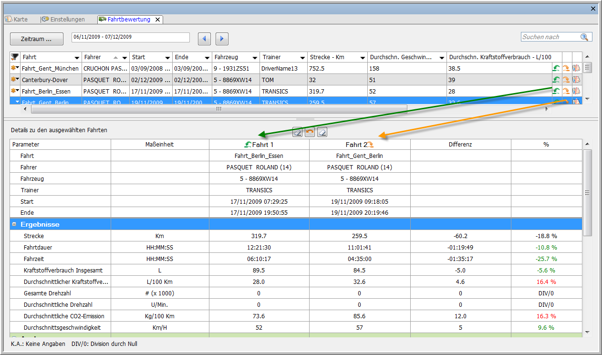Clear Fahrt 1 with left eraser button
The width and height of the screenshot is (602, 355).
298,132
